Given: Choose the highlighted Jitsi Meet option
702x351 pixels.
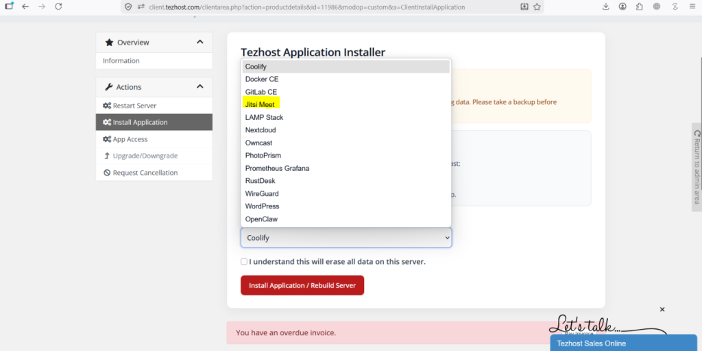Looking at the screenshot, I should (x=346, y=104).
